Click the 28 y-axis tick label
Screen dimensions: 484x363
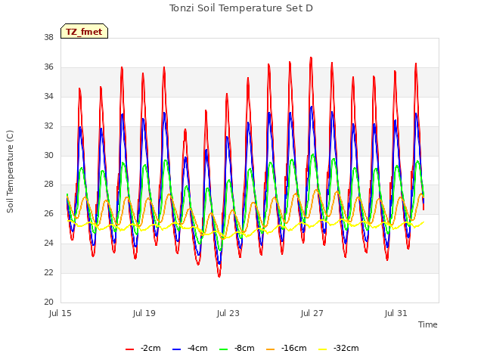click(48, 185)
